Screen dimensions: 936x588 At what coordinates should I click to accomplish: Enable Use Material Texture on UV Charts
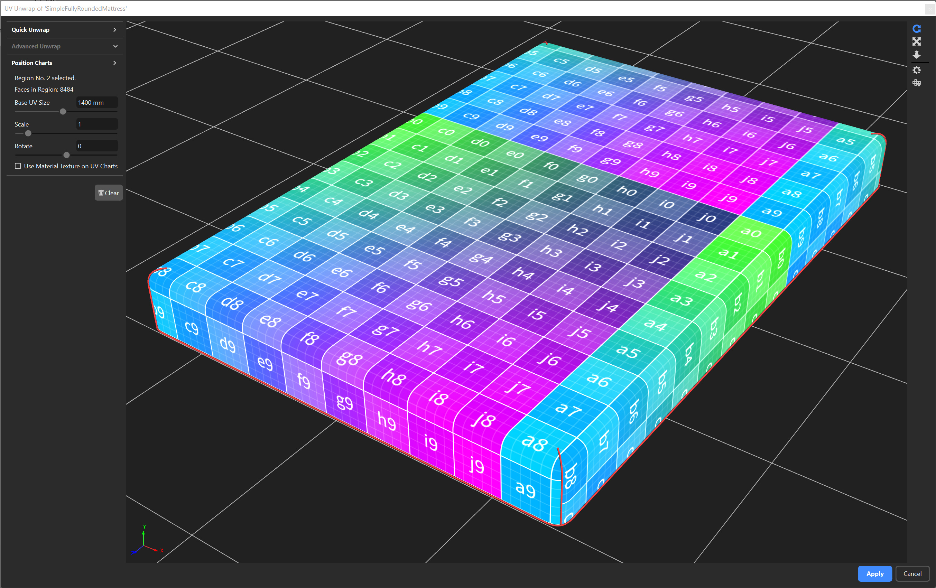pyautogui.click(x=18, y=166)
